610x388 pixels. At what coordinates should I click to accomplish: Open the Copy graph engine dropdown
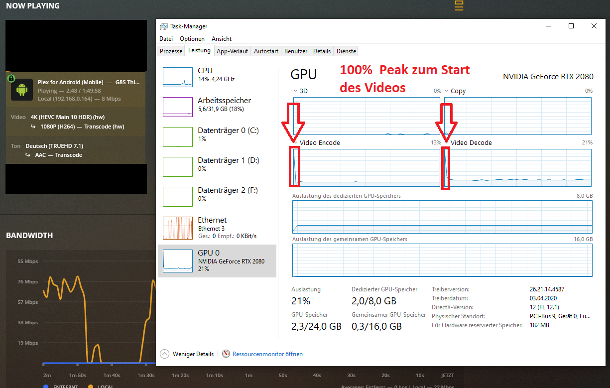(x=446, y=91)
